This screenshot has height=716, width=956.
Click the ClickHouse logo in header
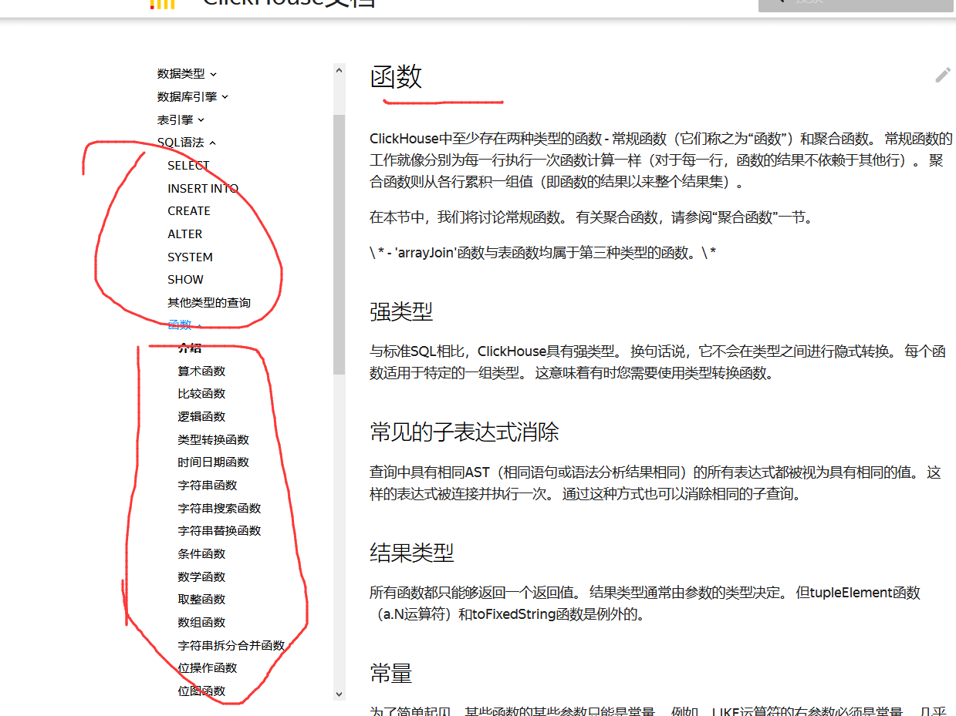click(x=162, y=4)
